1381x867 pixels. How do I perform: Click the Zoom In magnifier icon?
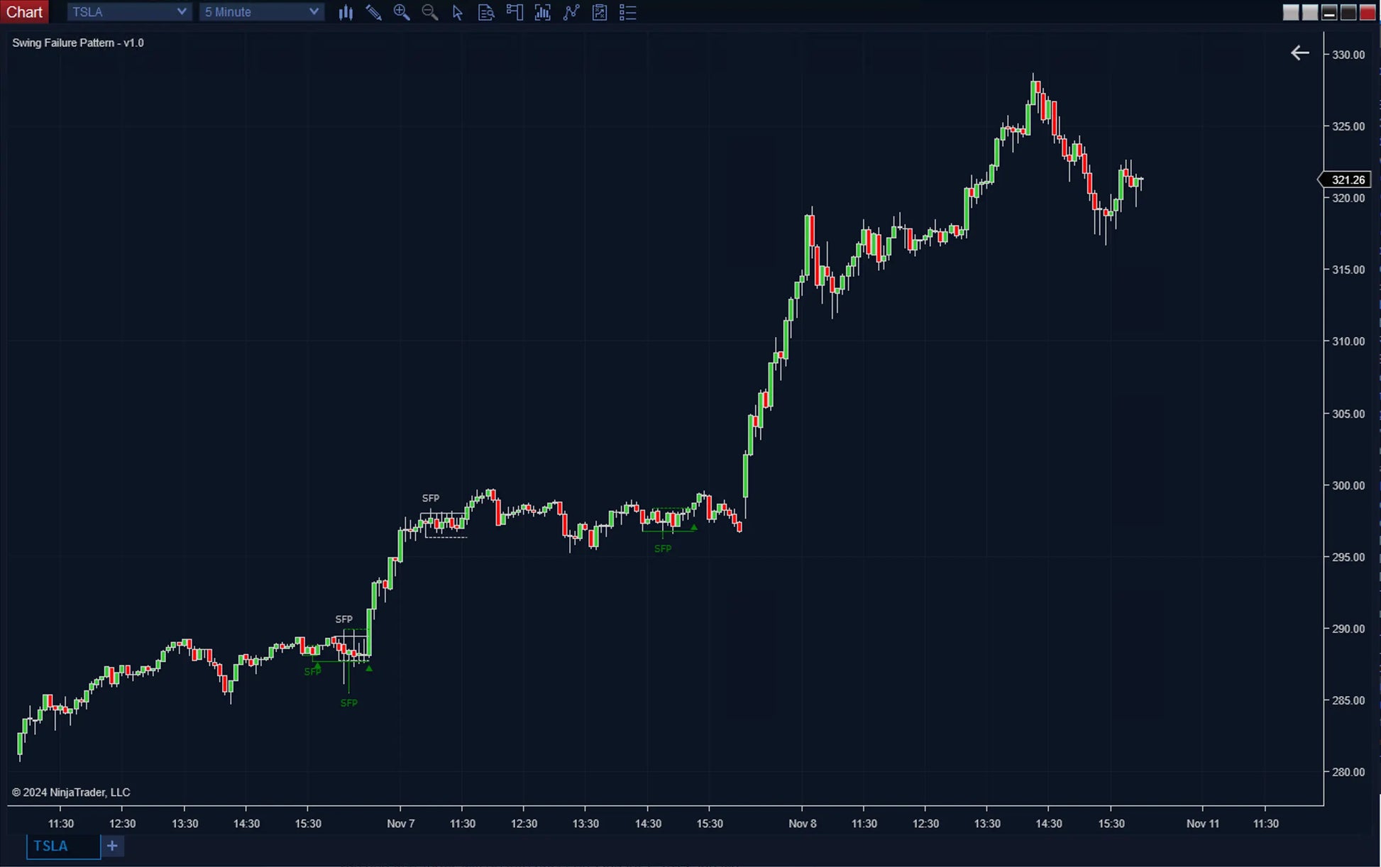point(402,12)
